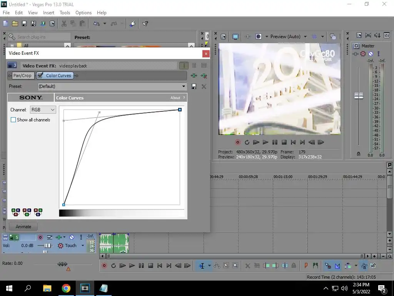Select the Zoom edit tool in the timeline toolbar
Screen dimensions: 394x296
[x=235, y=266]
